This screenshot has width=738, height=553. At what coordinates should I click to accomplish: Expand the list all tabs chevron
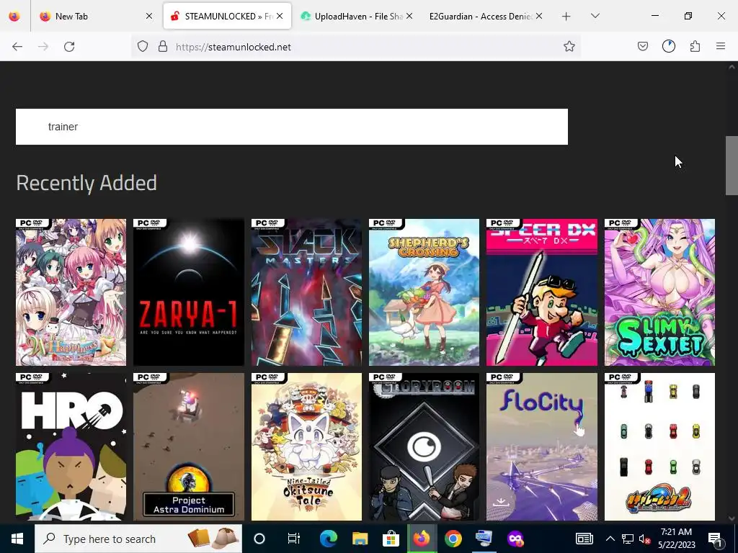point(595,17)
